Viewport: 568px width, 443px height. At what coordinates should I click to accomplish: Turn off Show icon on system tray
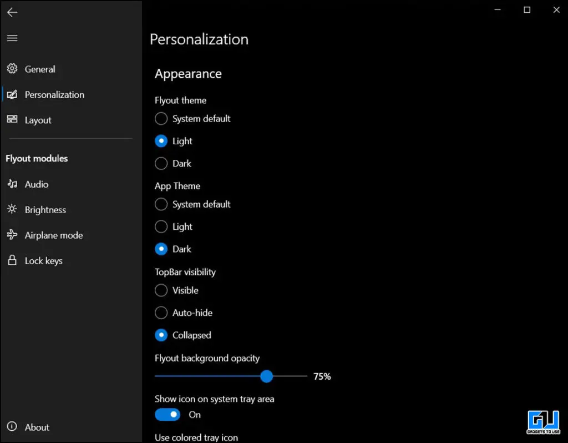click(168, 415)
